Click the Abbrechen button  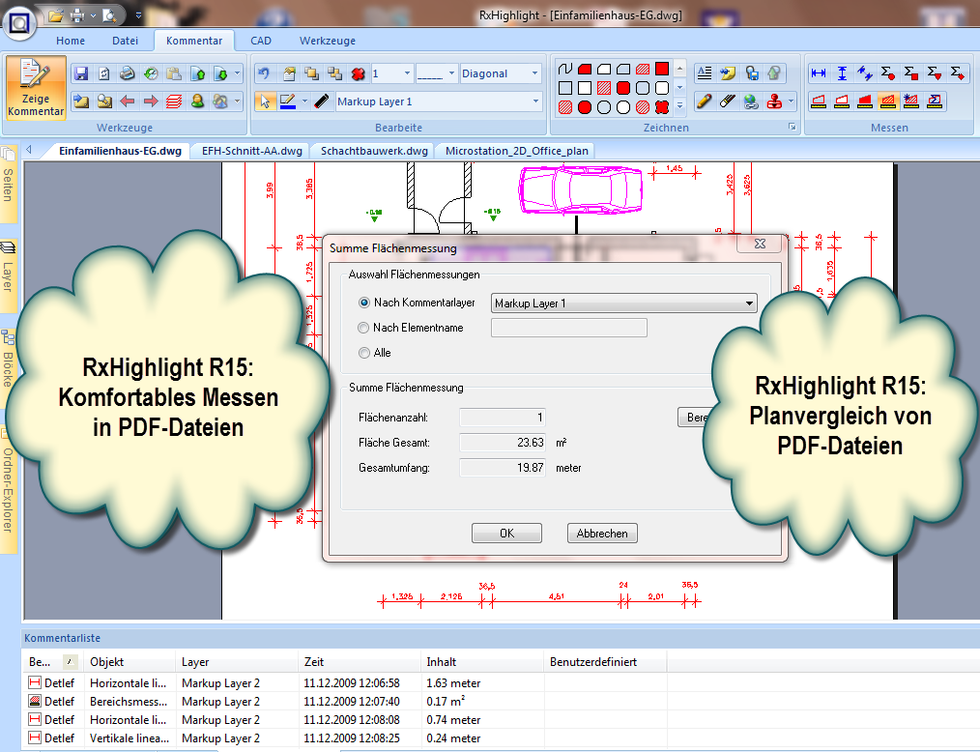coord(602,534)
